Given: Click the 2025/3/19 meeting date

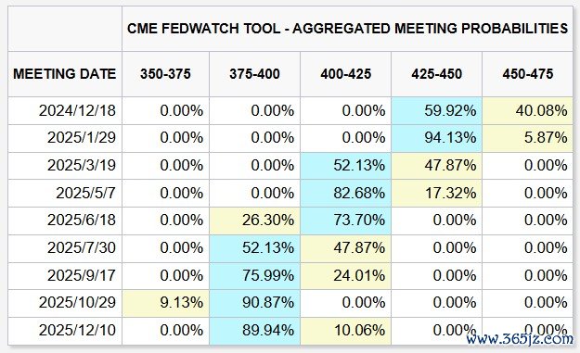Looking at the screenshot, I should 82,165.
